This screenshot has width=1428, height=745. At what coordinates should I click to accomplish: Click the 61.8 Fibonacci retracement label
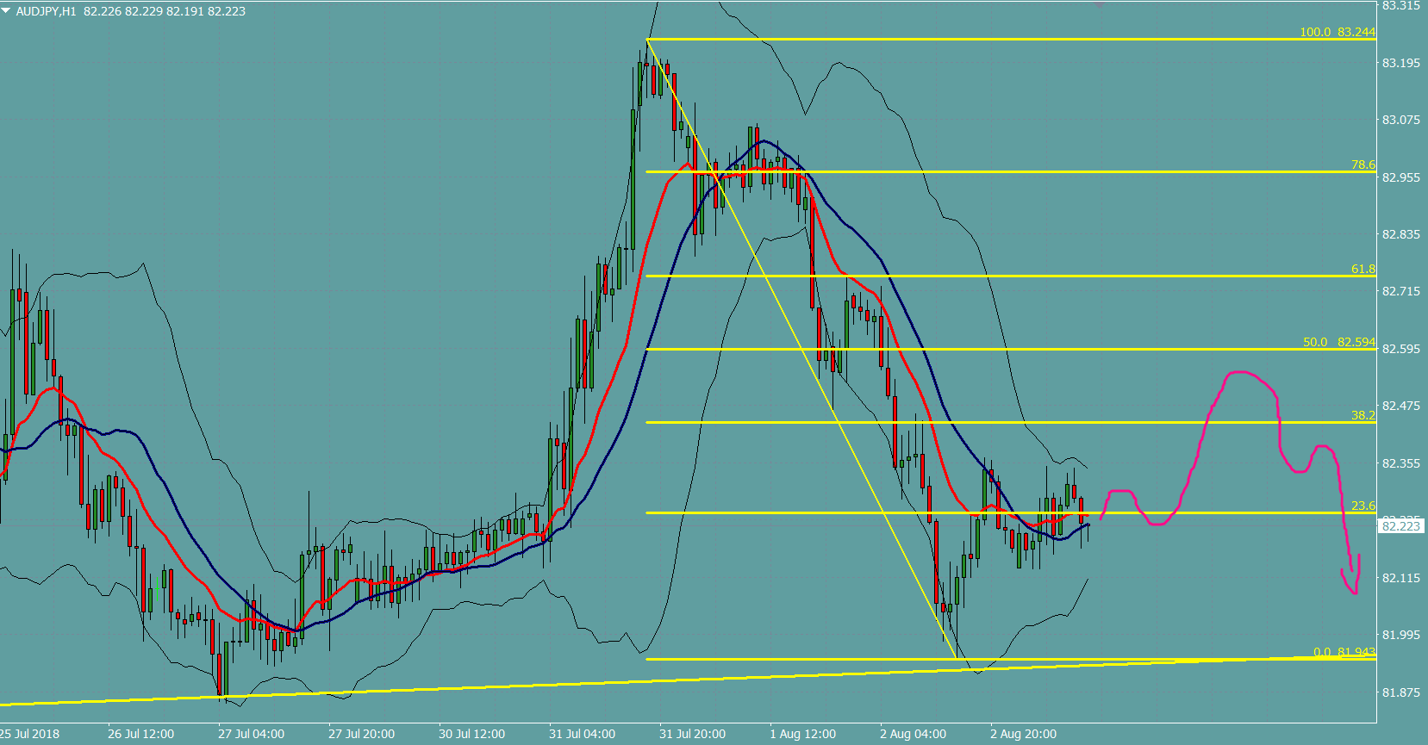pyautogui.click(x=1363, y=269)
